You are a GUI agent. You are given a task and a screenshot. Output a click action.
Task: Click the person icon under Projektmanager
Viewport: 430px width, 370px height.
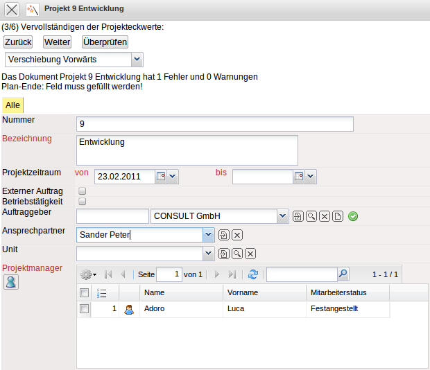pos(11,282)
